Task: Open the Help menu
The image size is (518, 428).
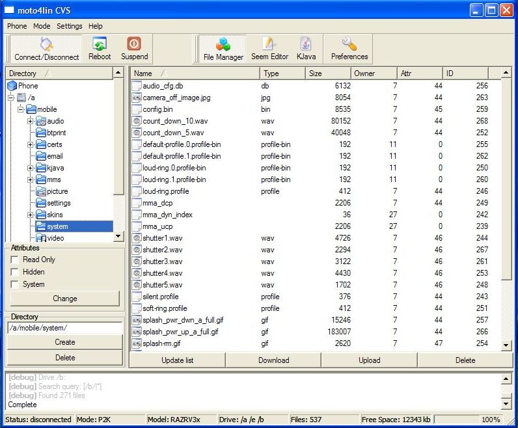Action: [x=96, y=26]
